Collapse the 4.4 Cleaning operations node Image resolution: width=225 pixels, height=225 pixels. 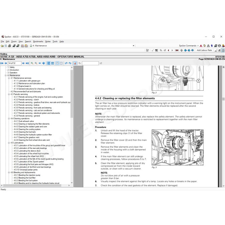tap(9, 119)
